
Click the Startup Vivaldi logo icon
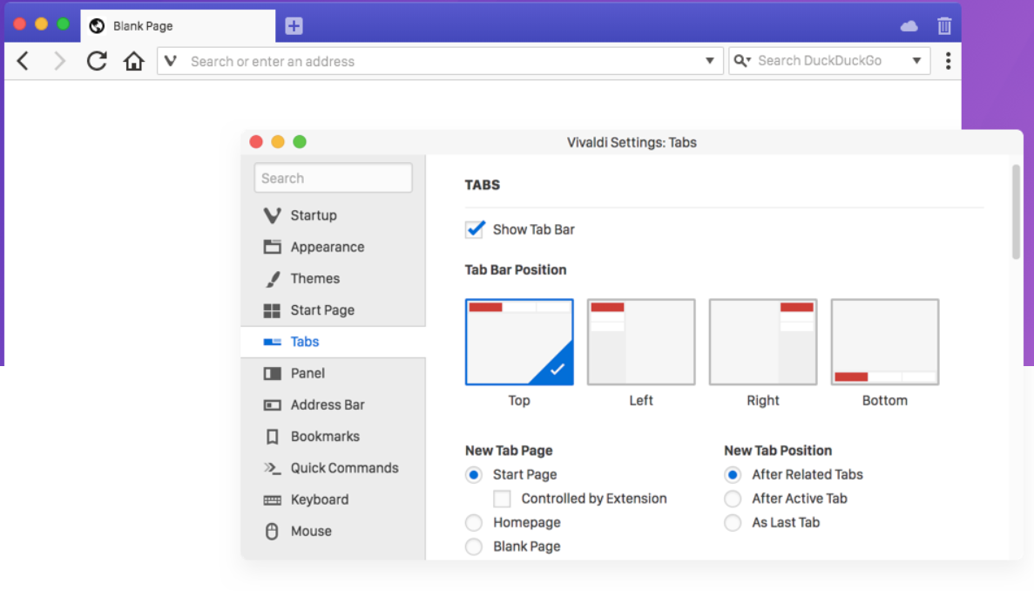tap(273, 215)
